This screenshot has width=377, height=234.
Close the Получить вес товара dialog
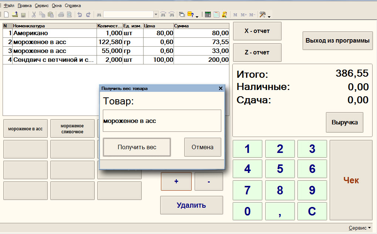coord(221,88)
